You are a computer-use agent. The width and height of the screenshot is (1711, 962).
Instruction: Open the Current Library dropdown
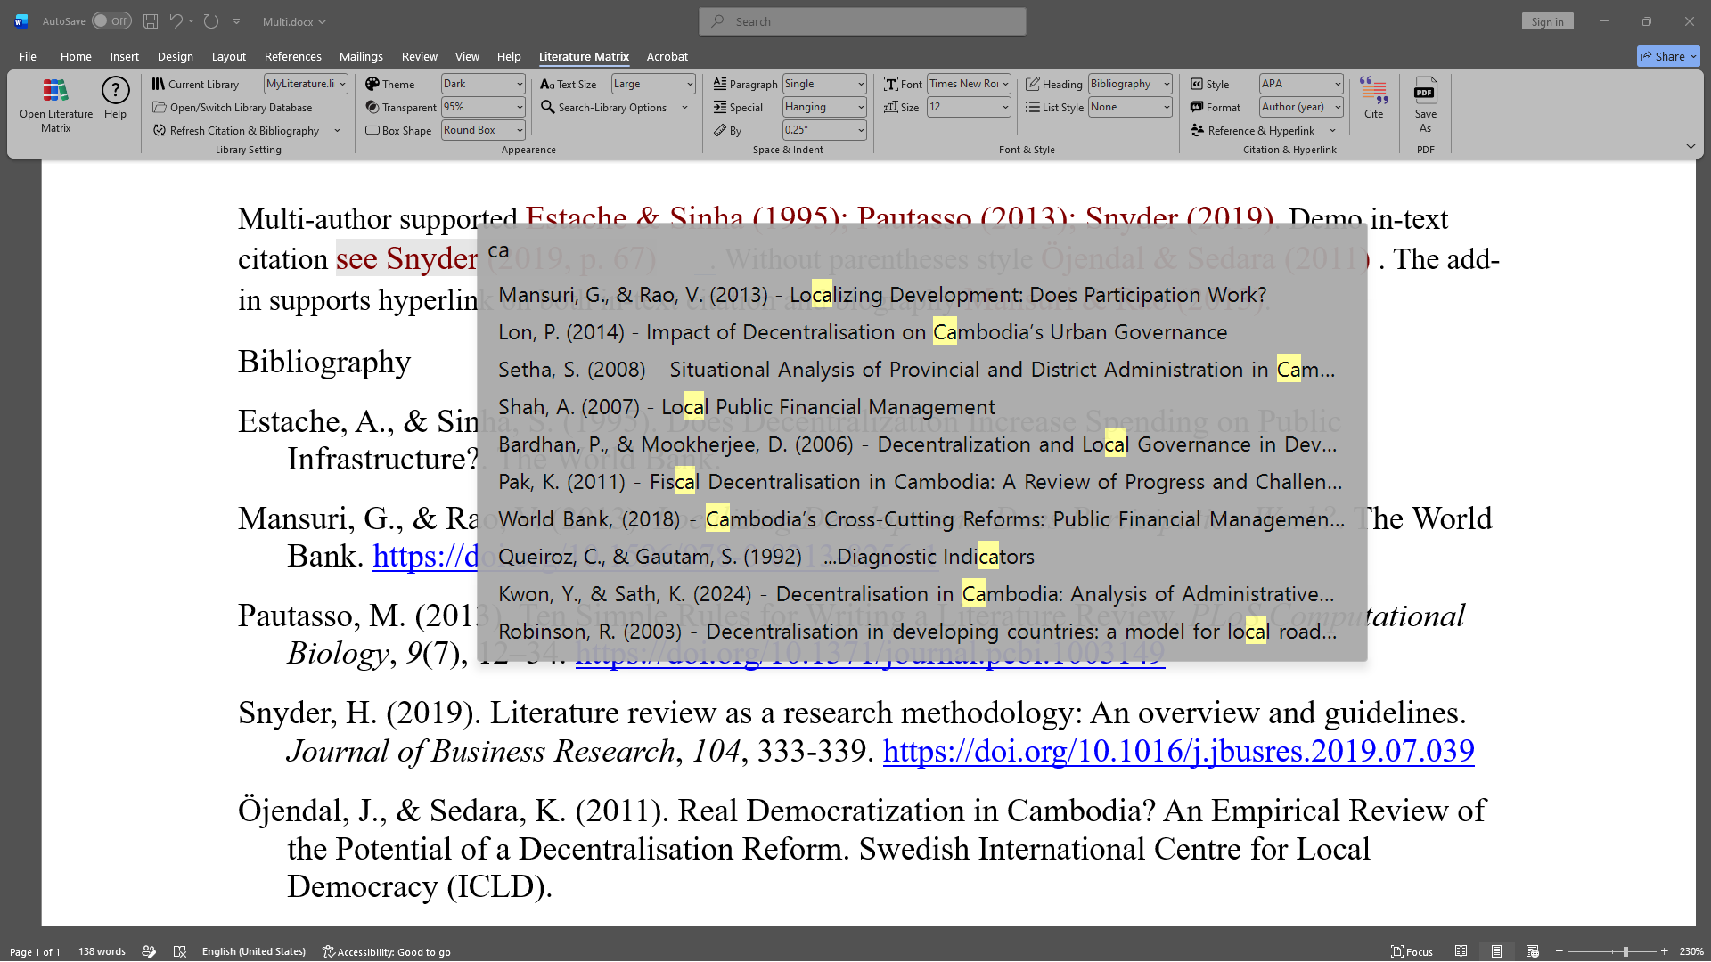click(x=306, y=84)
